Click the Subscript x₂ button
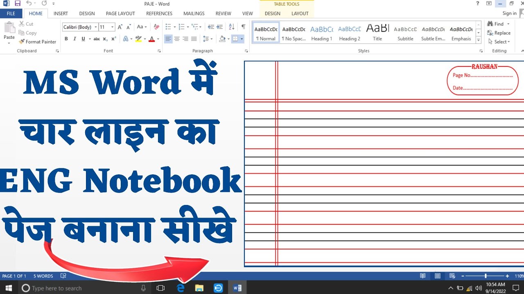 pyautogui.click(x=105, y=39)
